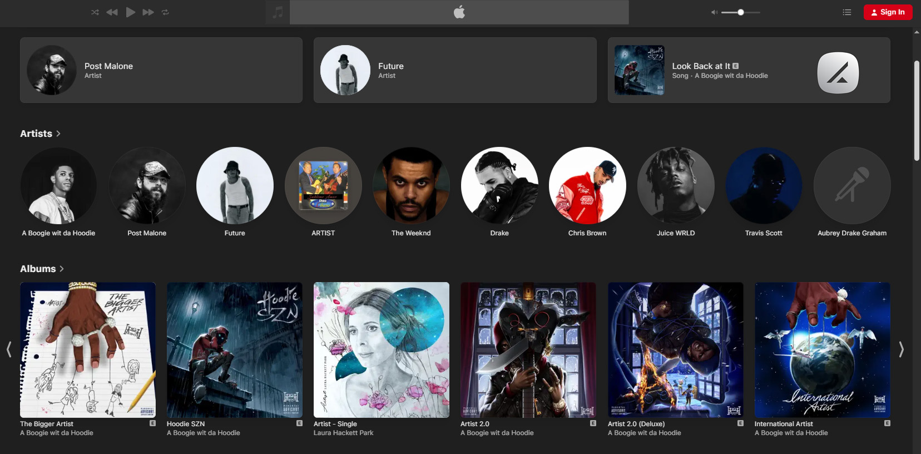Open Juice WRLD's artist photo
Viewport: 921px width, 454px height.
676,185
